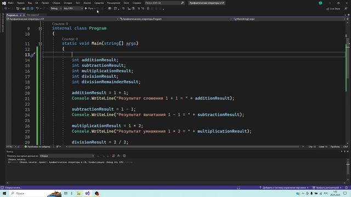Close the Program.cs tab

(24, 15)
